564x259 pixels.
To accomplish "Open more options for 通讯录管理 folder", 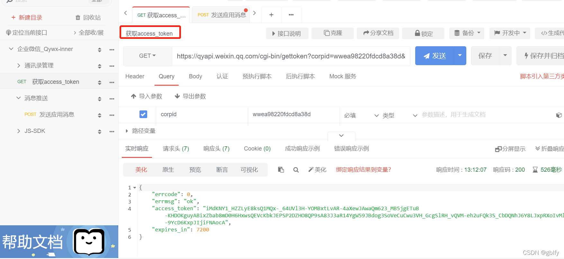I will coord(112,66).
